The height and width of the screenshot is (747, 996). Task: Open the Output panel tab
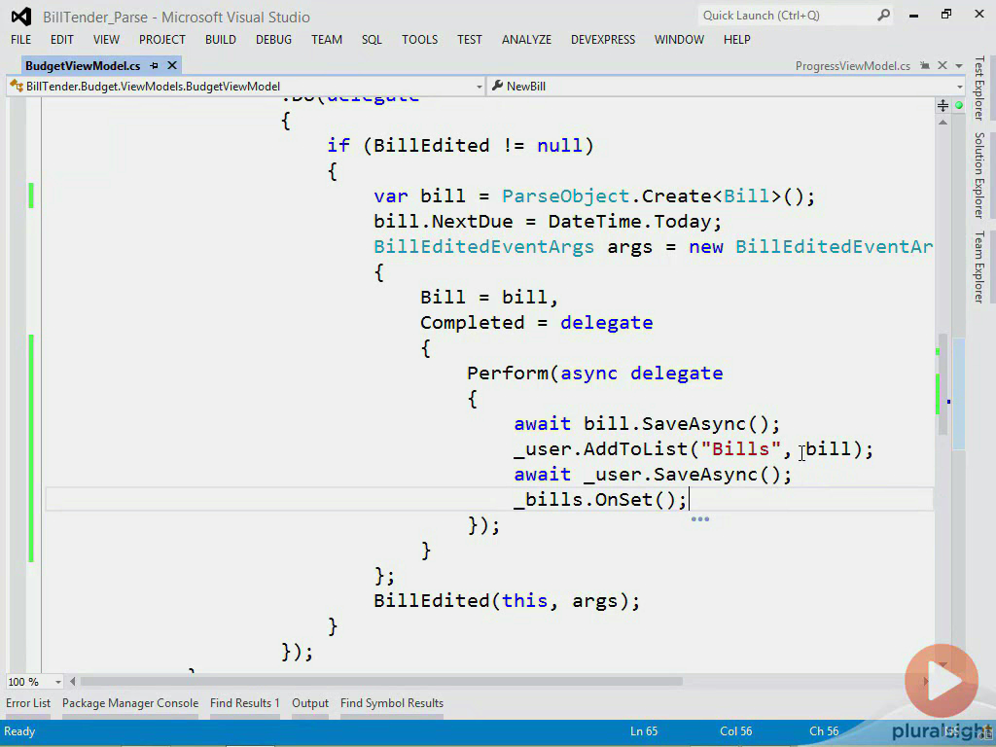pos(310,703)
